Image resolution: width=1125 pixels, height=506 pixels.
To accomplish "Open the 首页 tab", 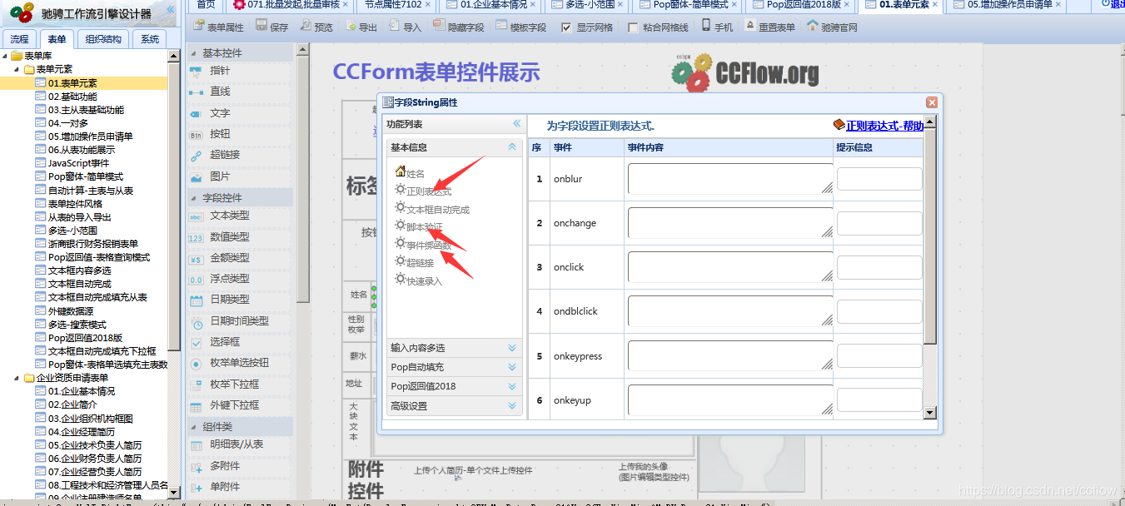I will 206,5.
